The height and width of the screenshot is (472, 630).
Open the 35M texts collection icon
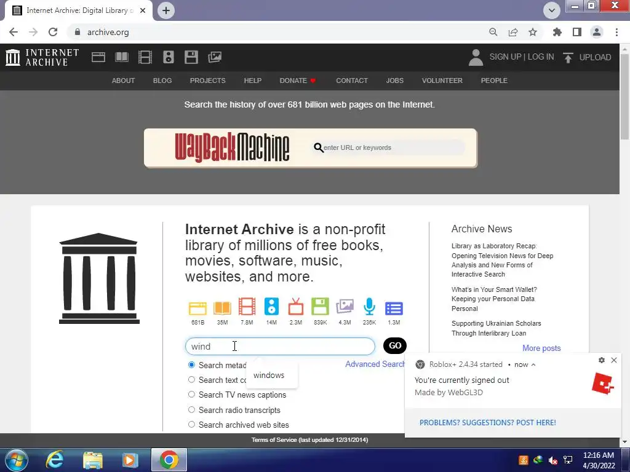pyautogui.click(x=222, y=308)
